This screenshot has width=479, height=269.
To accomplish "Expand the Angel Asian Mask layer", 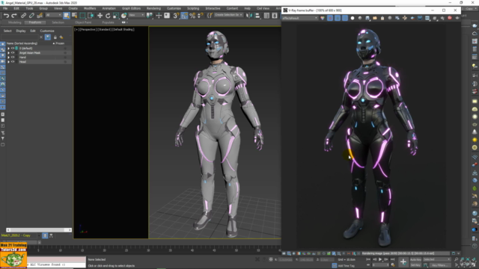I will [8, 53].
